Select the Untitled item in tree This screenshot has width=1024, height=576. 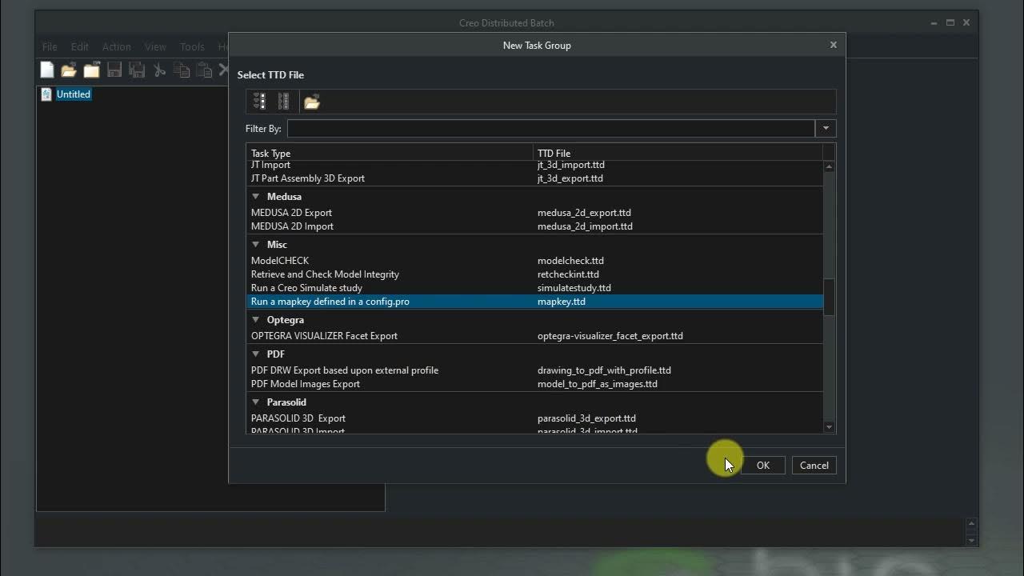click(74, 94)
